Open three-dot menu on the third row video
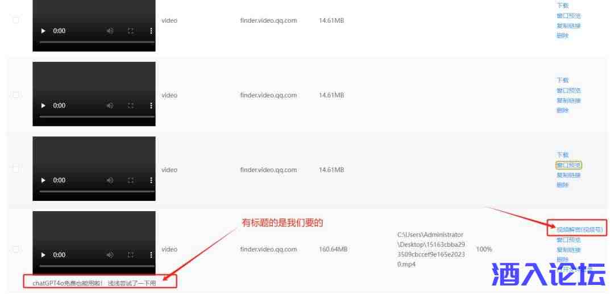Viewport: 614px width, 294px height. tap(151, 180)
